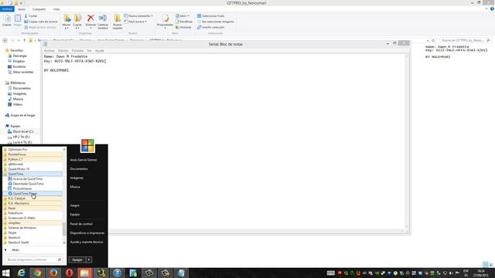Click the Windows Start button on taskbar
The width and height of the screenshot is (495, 278).
[5, 273]
